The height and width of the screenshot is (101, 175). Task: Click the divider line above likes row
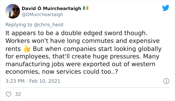87,88
